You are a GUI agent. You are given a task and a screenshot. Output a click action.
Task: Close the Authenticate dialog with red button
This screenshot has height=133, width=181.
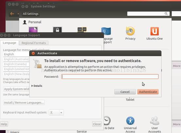(33, 53)
